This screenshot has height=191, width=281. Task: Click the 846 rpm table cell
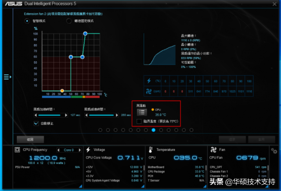(x=216, y=92)
